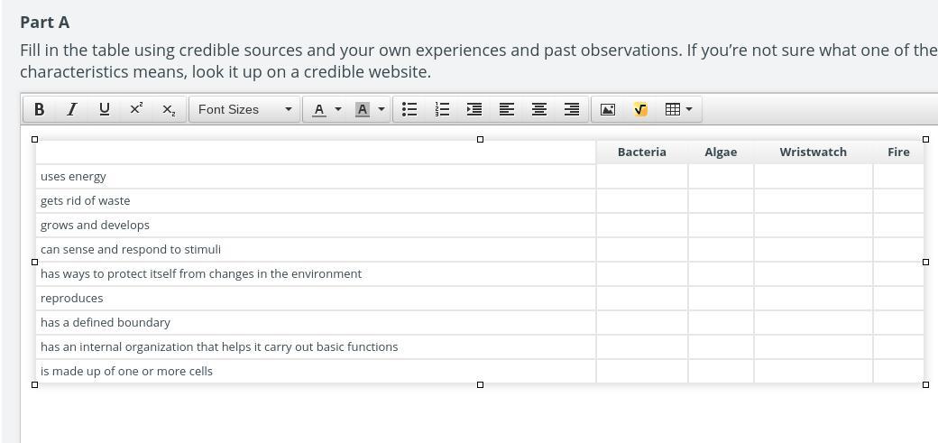Open the math equation editor

[x=640, y=109]
